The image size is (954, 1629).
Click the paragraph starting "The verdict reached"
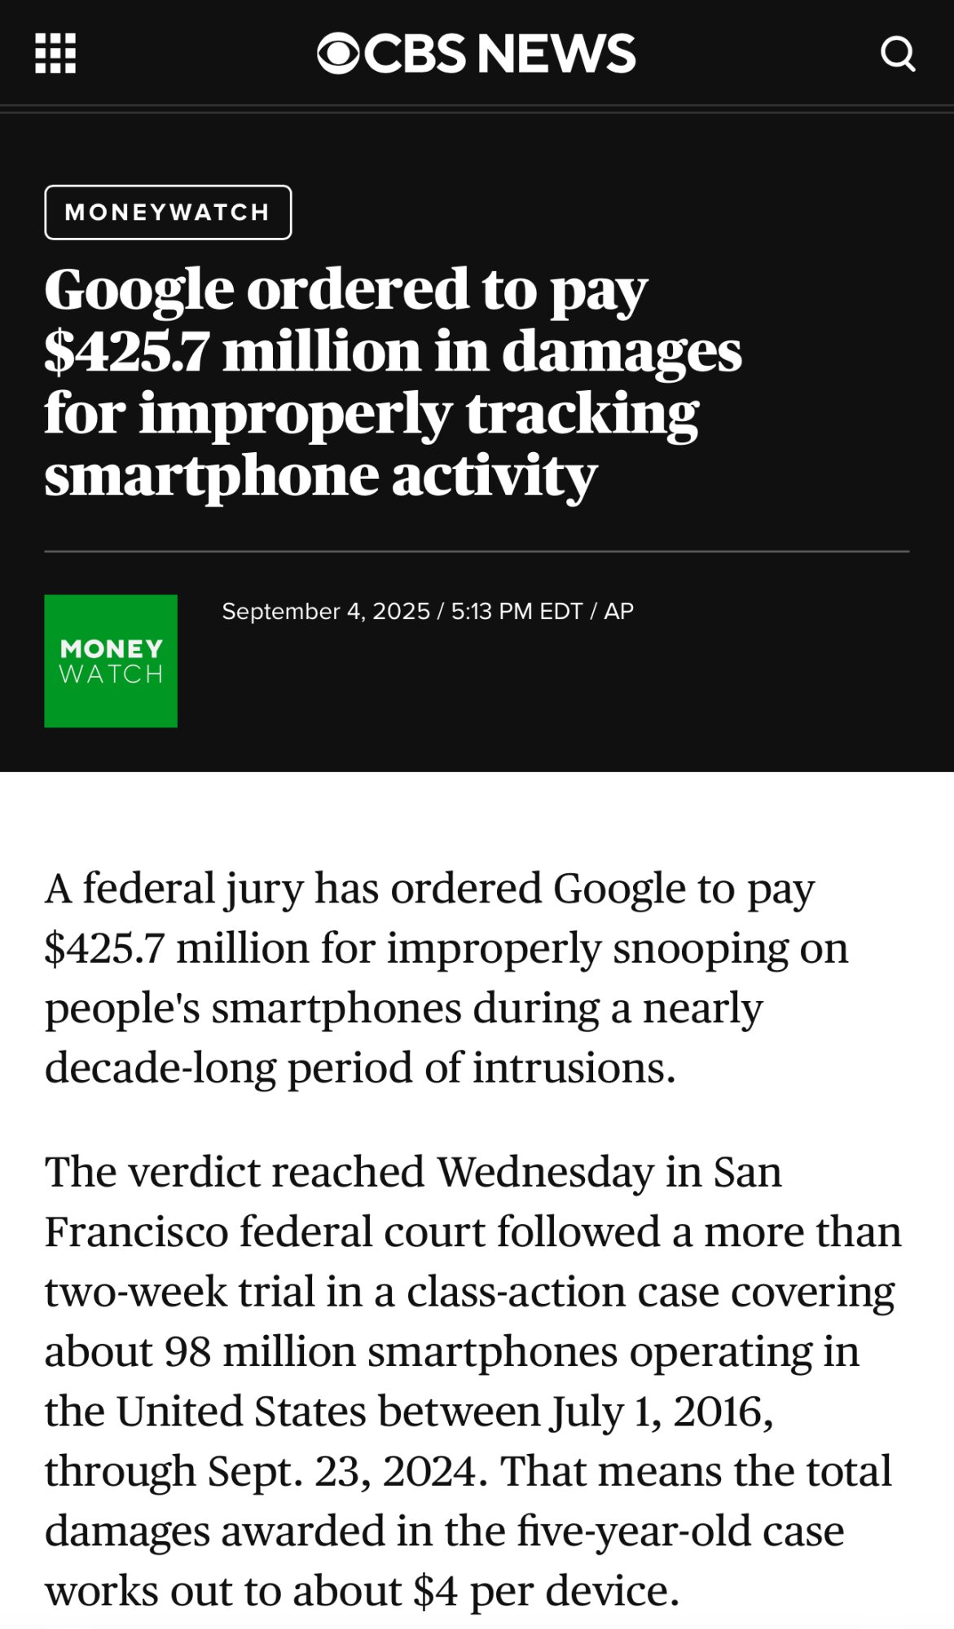pos(473,1381)
